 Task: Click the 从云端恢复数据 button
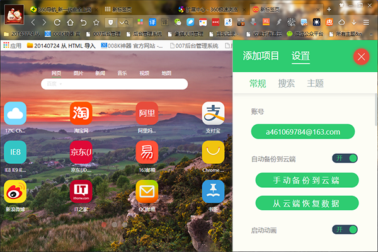click(307, 203)
